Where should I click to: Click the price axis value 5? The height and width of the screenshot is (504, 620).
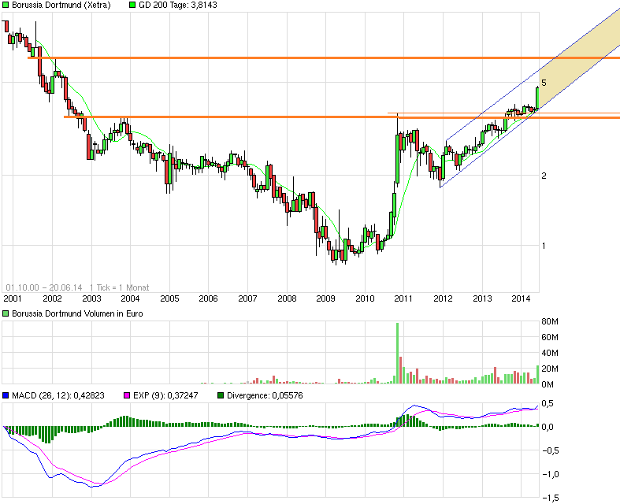click(x=544, y=83)
